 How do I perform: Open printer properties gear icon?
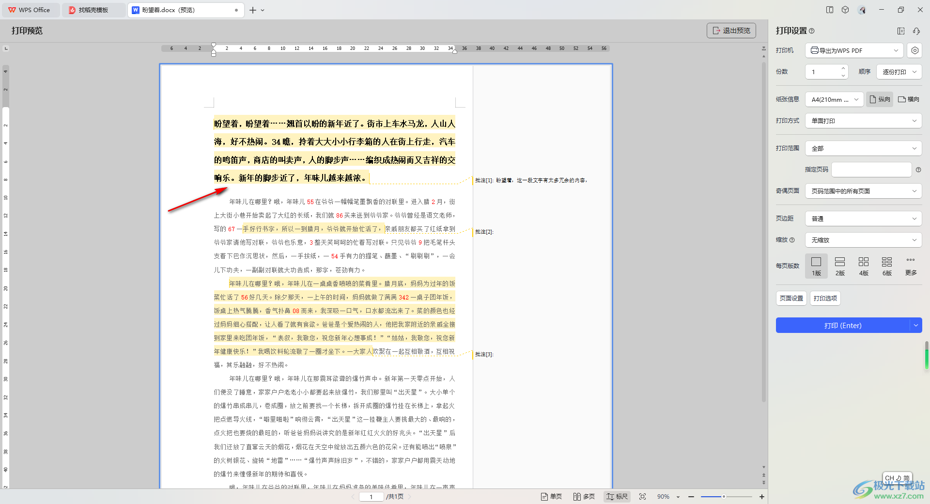(x=914, y=50)
